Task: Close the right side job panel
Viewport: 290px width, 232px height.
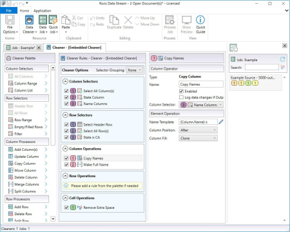Action: point(284,46)
